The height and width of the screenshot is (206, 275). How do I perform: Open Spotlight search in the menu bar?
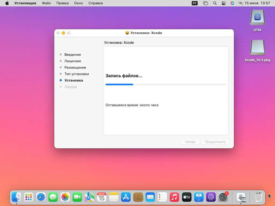[215, 3]
